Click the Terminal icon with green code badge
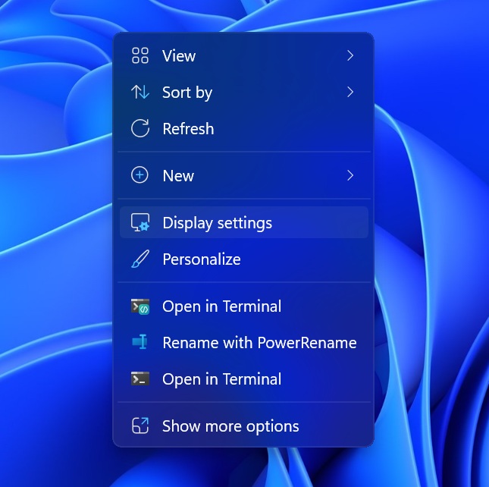489x487 pixels. pyautogui.click(x=140, y=306)
